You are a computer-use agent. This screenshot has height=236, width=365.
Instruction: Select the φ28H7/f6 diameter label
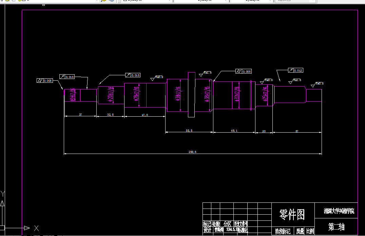click(136, 94)
